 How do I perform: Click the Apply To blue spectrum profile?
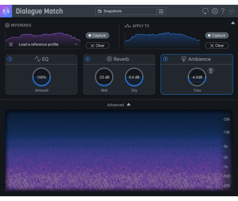coord(162,40)
